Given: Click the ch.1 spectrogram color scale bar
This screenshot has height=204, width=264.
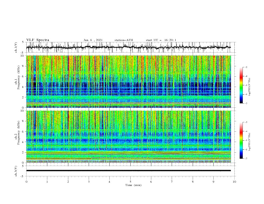Looking at the screenshot, I should 241,85.
